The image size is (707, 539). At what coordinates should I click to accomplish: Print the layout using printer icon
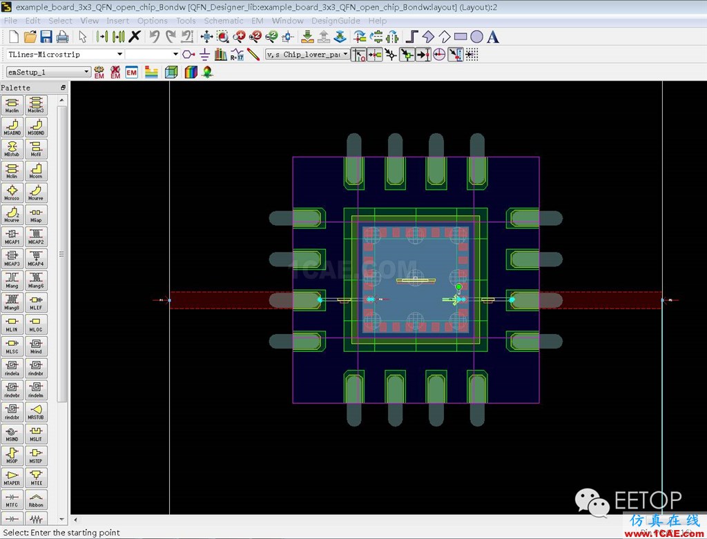click(62, 37)
